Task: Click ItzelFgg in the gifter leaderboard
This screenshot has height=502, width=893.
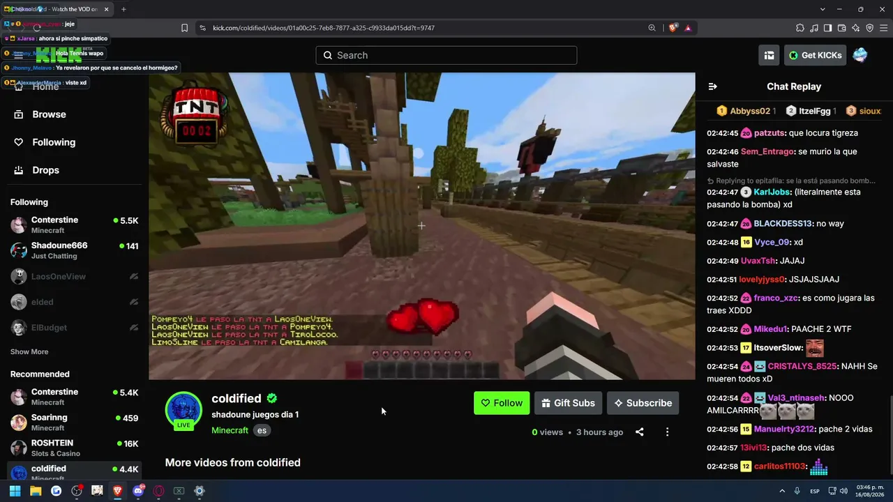Action: [x=811, y=111]
